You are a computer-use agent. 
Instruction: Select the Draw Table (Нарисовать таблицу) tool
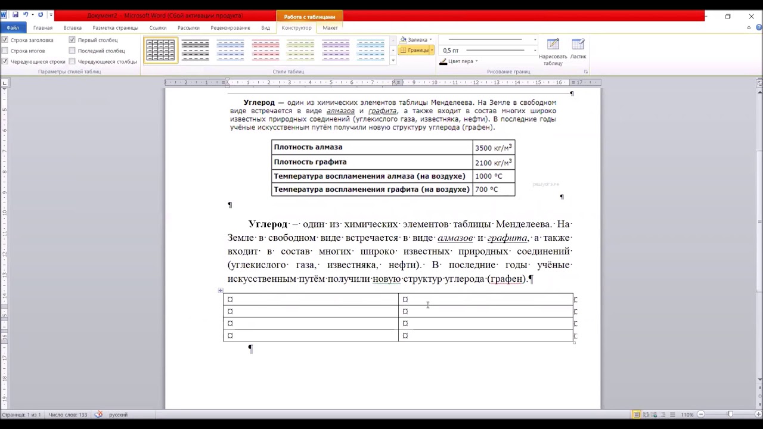pos(553,52)
